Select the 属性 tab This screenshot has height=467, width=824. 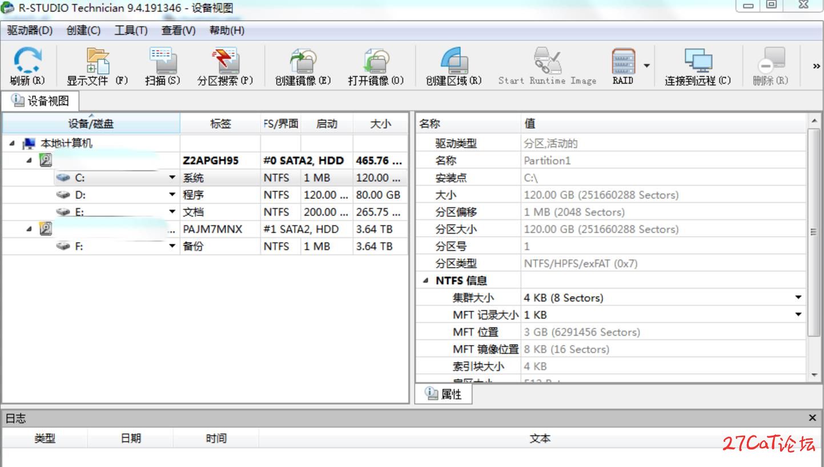coord(444,394)
